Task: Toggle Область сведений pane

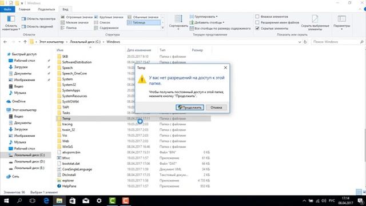Action: point(37,26)
